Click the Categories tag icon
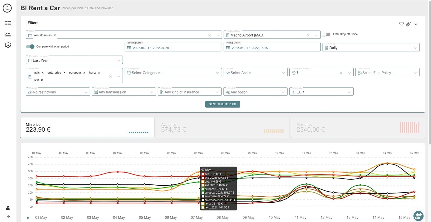This screenshot has width=431, height=222. (x=129, y=73)
